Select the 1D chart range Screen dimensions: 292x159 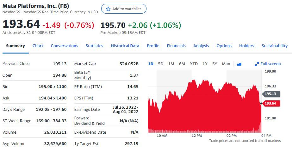coord(151,64)
